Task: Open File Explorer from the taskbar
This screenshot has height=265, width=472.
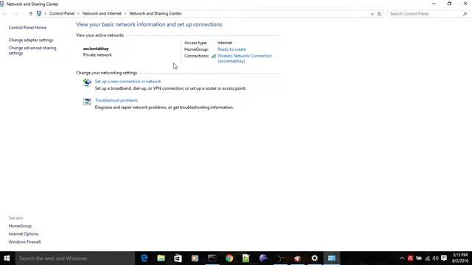Action: click(x=161, y=258)
